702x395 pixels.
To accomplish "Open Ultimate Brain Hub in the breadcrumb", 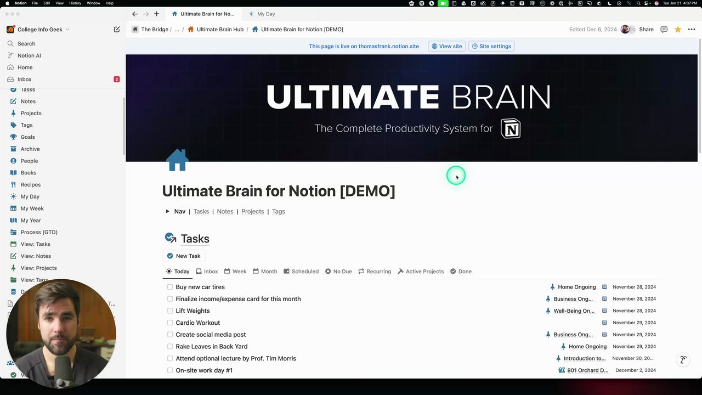I will coord(216,30).
